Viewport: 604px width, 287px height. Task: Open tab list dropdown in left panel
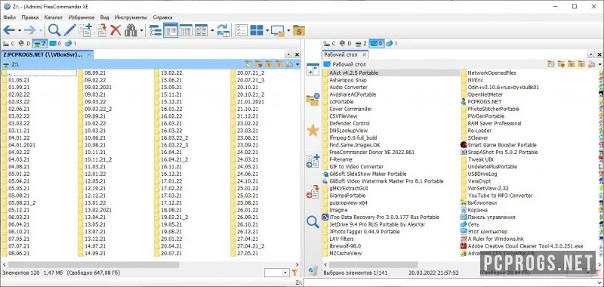click(x=288, y=55)
